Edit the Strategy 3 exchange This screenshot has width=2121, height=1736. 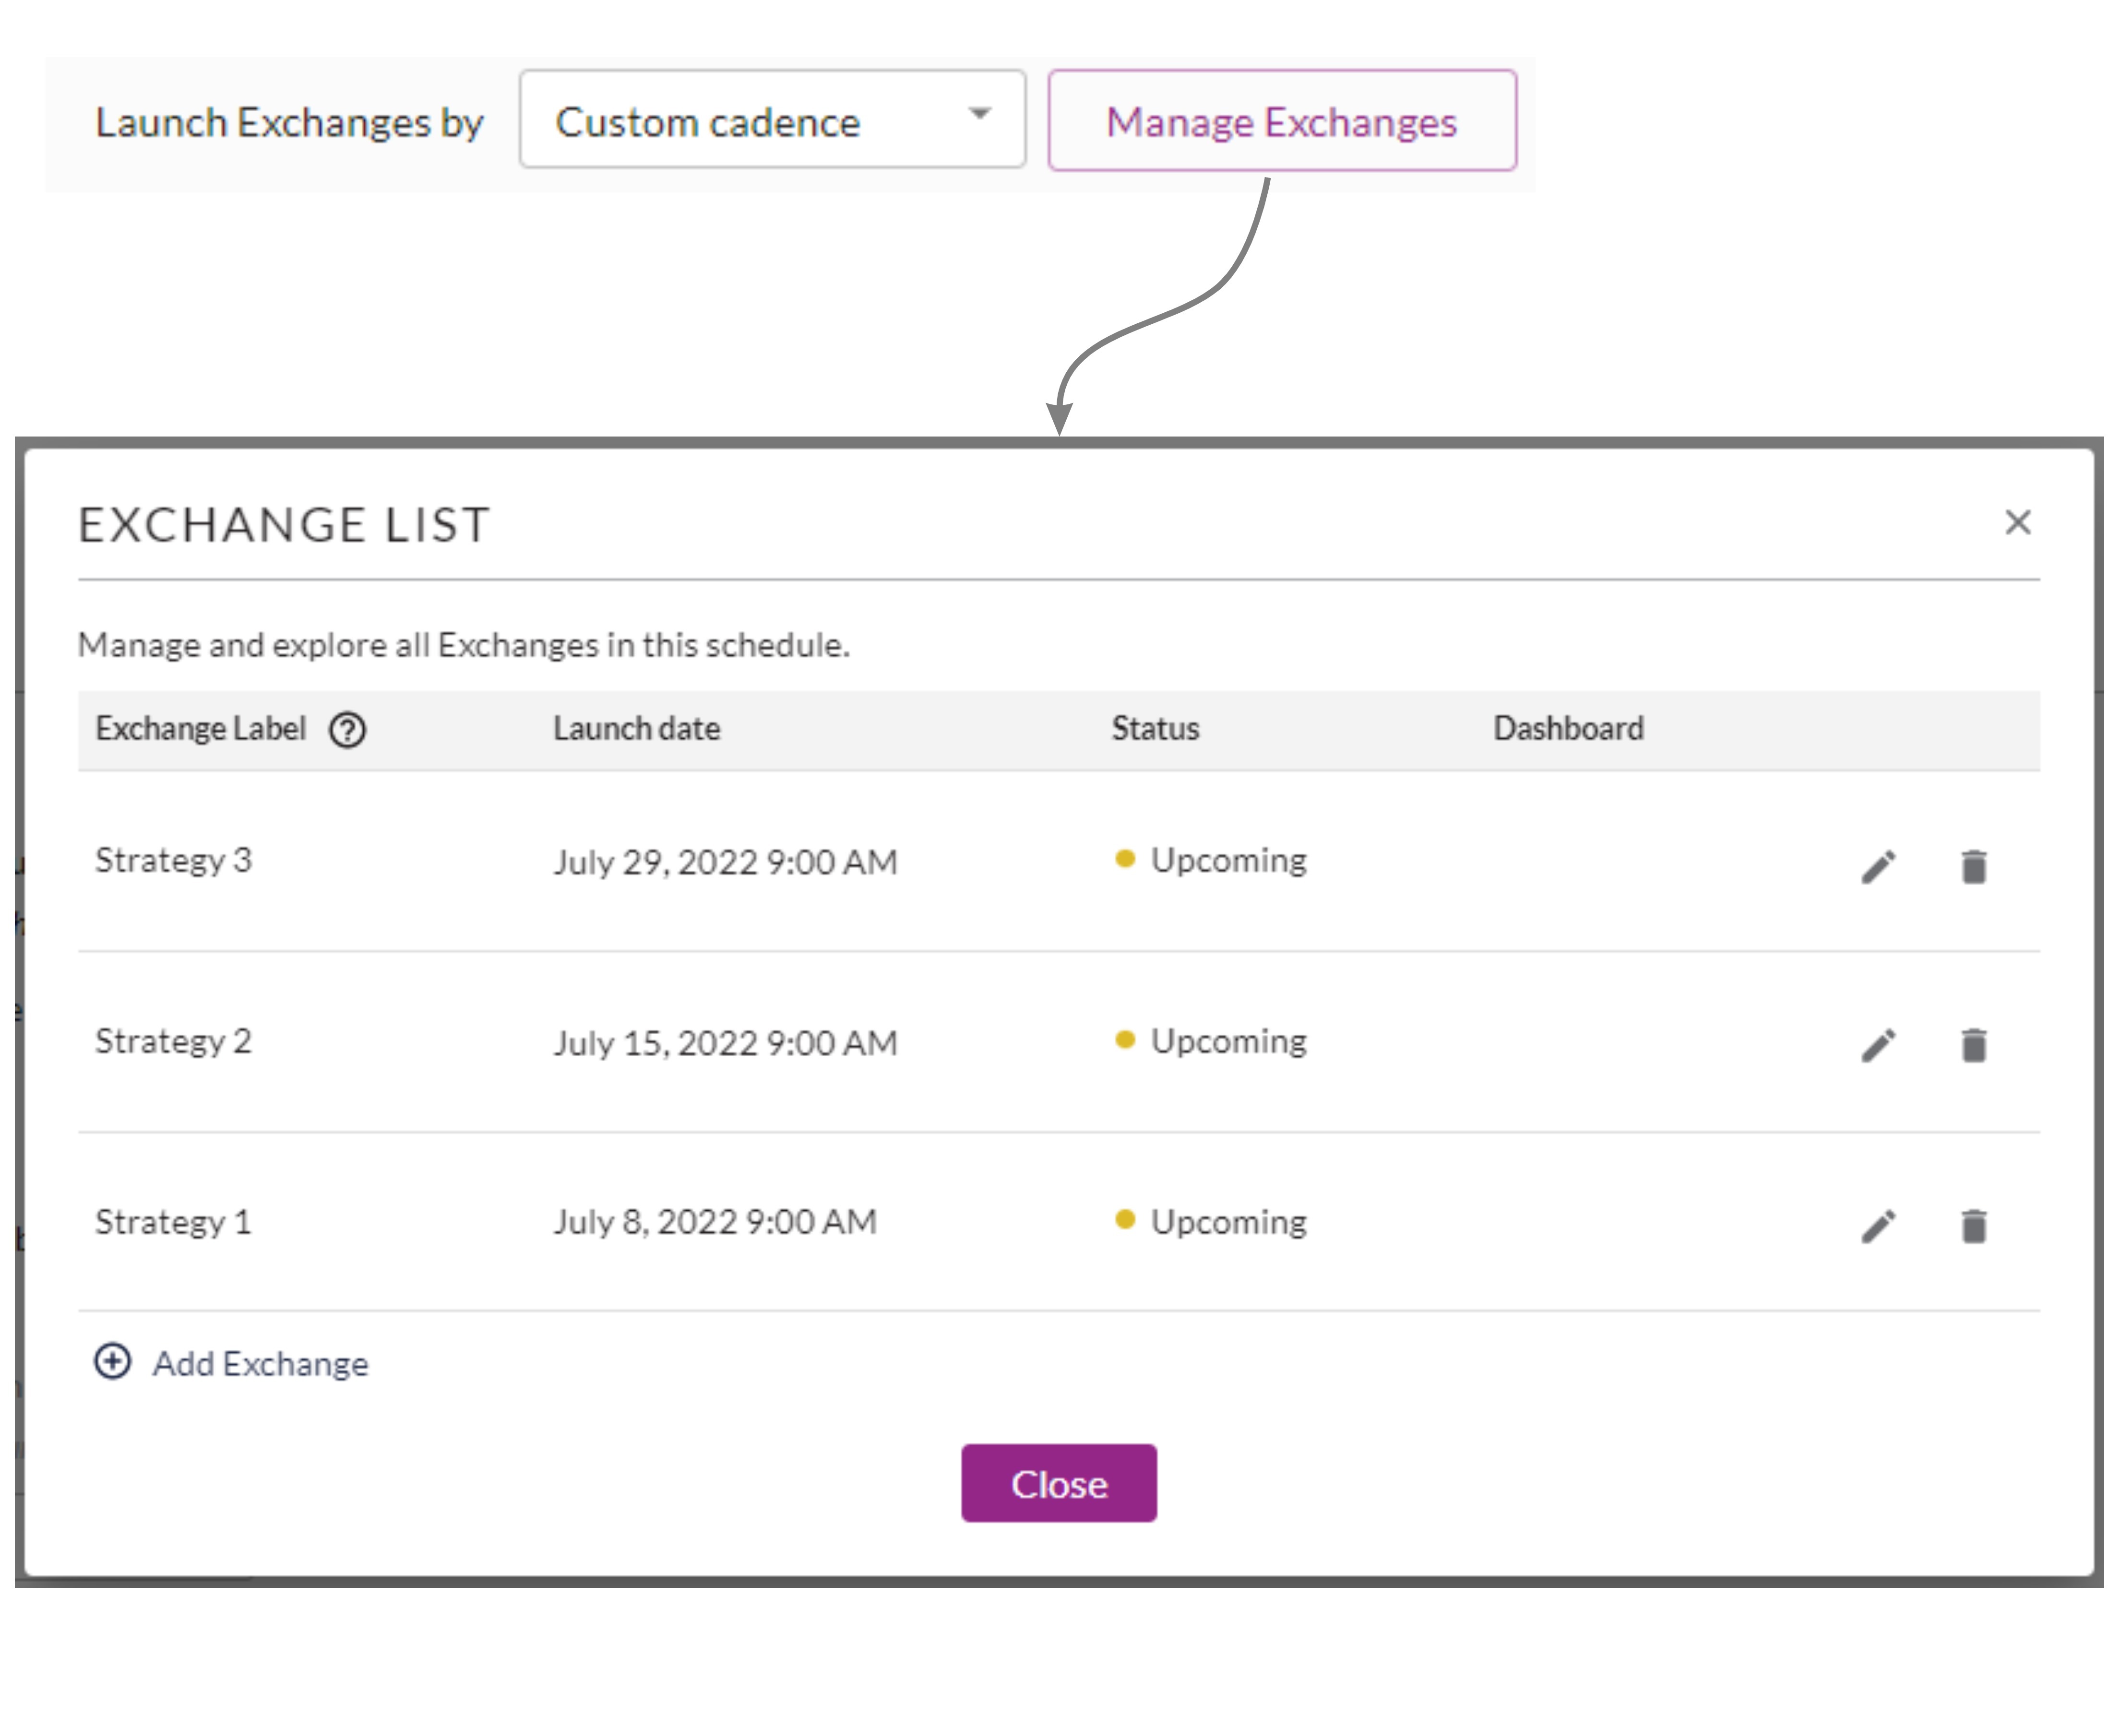[1878, 867]
